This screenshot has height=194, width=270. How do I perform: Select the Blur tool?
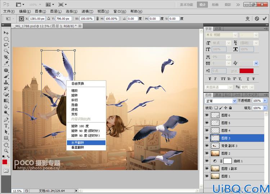click(6, 107)
